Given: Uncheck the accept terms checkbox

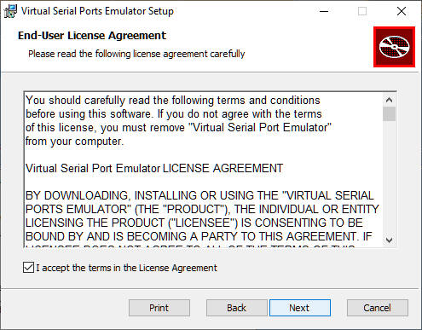Looking at the screenshot, I should 28,268.
